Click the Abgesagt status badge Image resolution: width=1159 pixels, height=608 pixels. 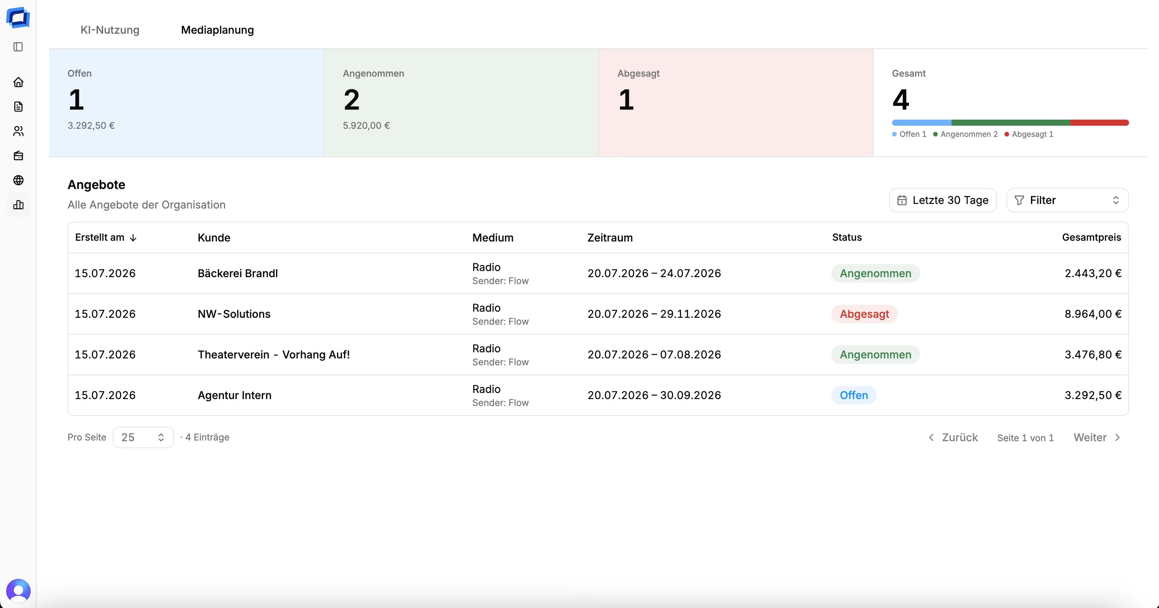864,314
